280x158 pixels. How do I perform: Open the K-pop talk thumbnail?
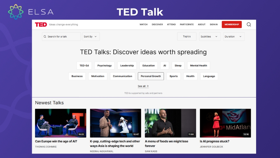point(116,123)
